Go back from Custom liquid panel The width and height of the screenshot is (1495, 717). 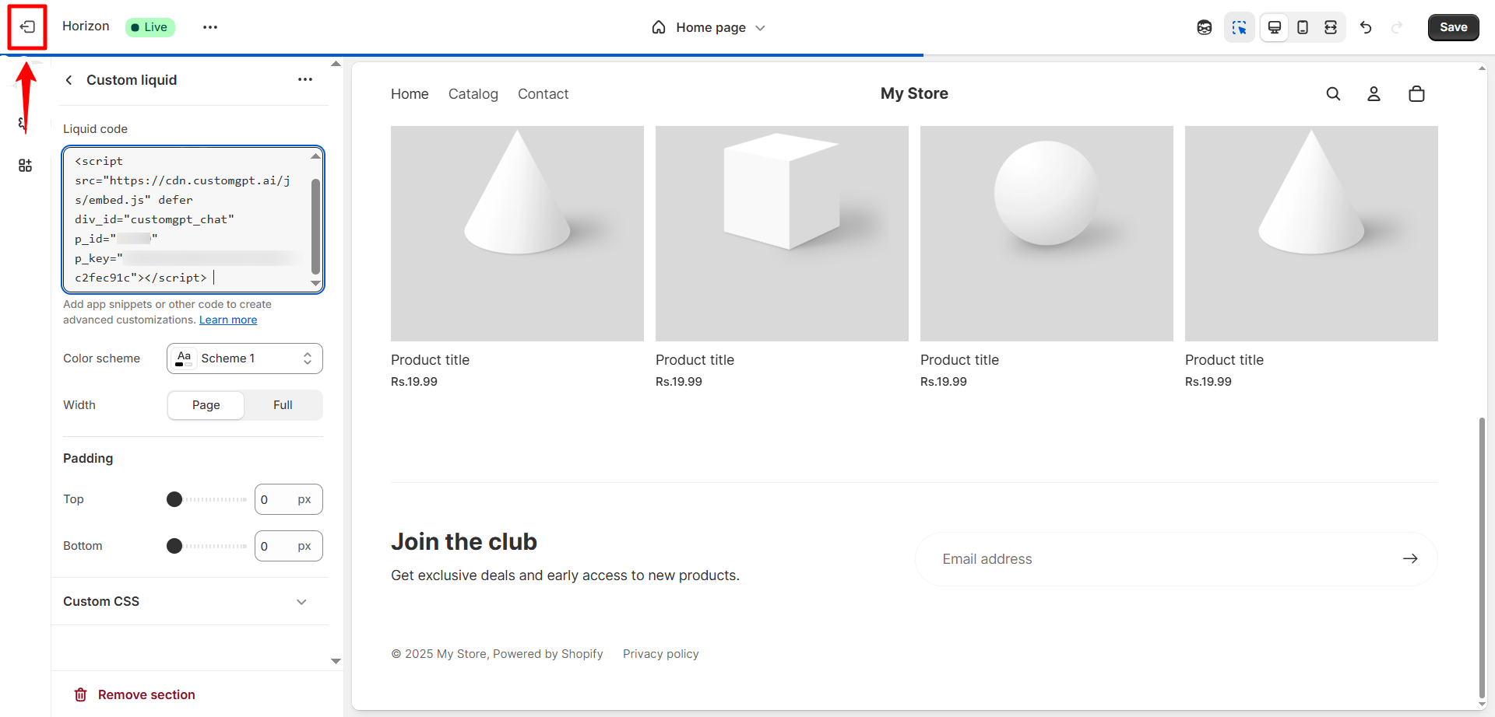[69, 80]
